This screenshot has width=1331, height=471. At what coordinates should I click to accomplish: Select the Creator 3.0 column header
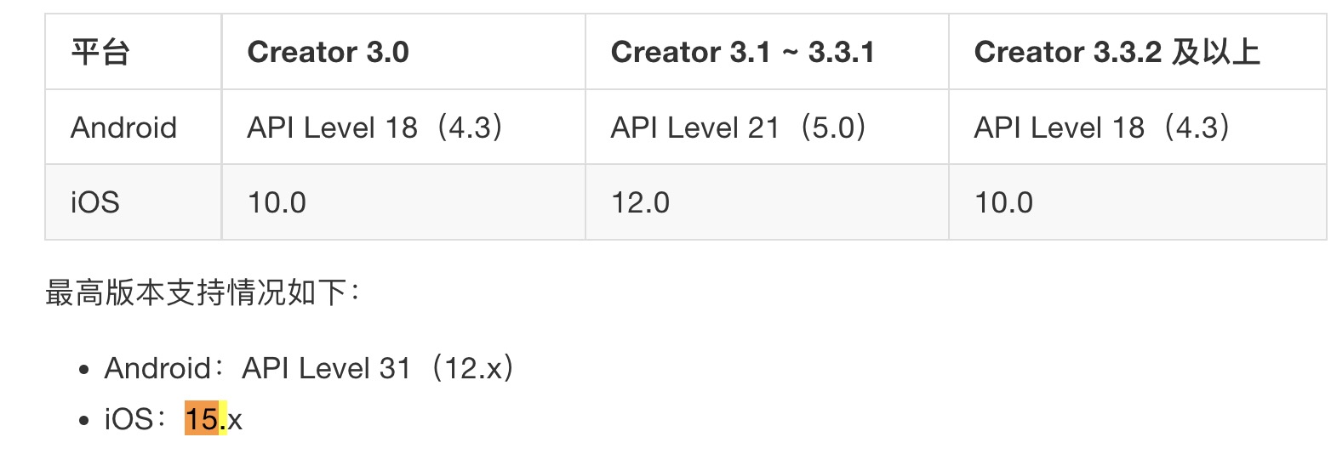tap(328, 53)
